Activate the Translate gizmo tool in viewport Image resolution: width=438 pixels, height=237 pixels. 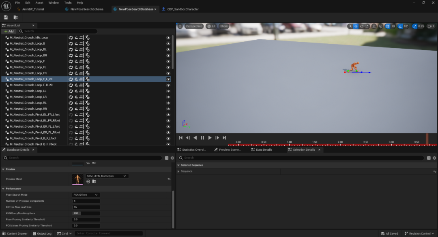(356, 26)
